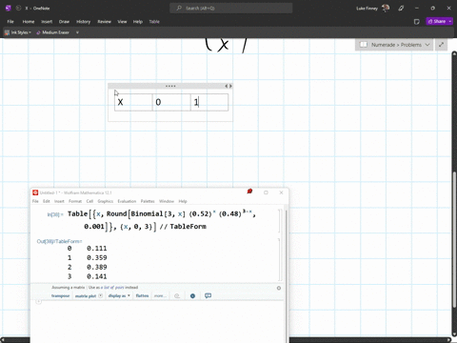This screenshot has width=457, height=343.
Task: Open the OneNote Help tab
Action: tap(137, 22)
